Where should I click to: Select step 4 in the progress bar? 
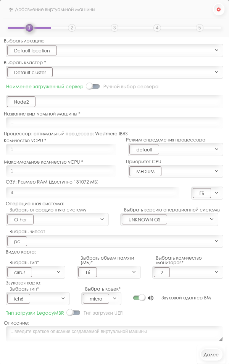point(157,28)
